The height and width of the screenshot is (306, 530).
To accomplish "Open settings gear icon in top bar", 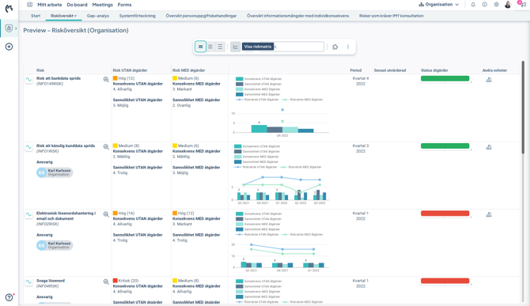I will tap(496, 5).
